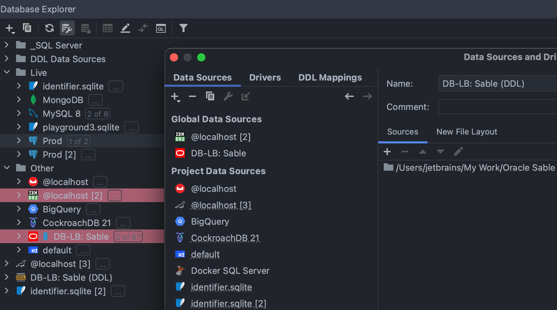The image size is (557, 310).
Task: Remove source path with minus icon under Sources
Action: coord(405,152)
